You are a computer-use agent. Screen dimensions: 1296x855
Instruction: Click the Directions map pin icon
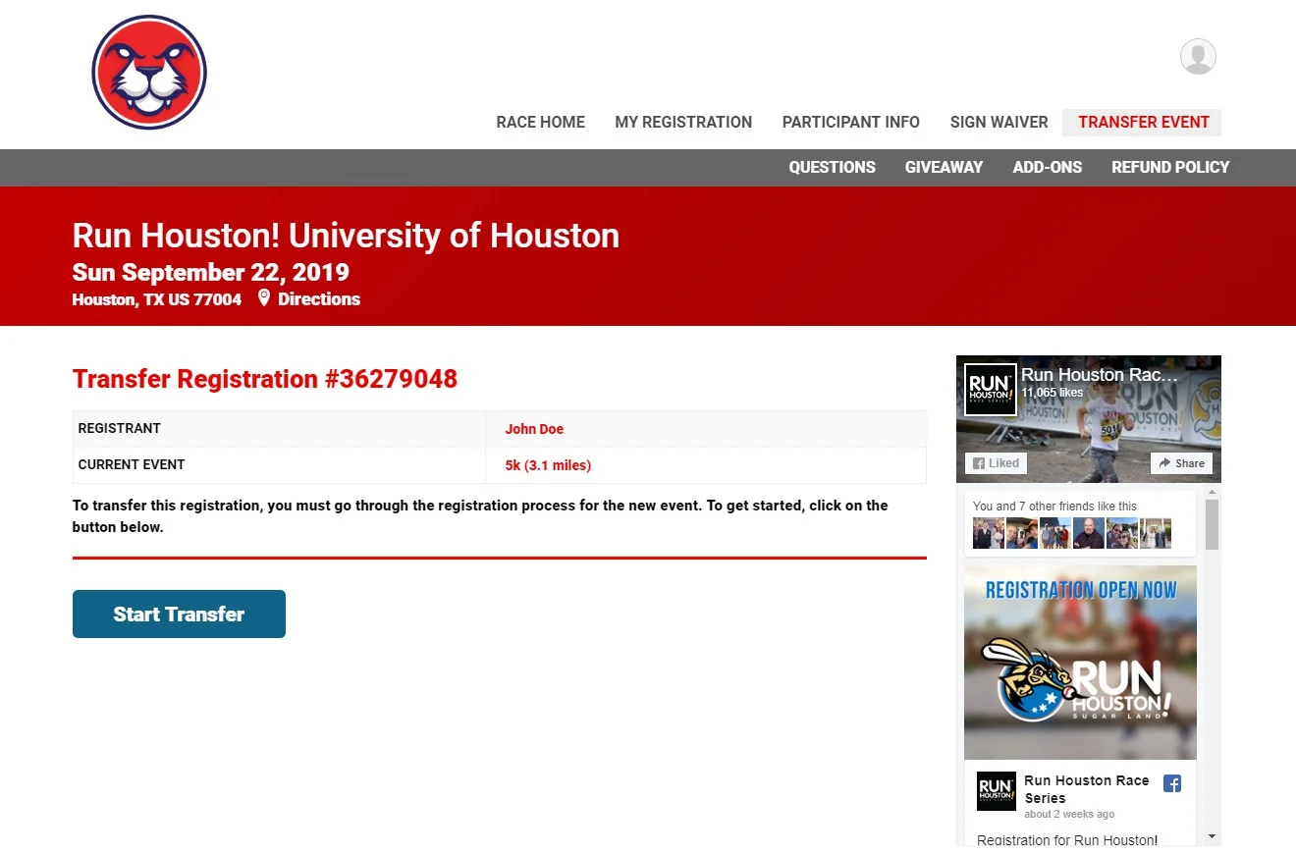click(x=263, y=297)
